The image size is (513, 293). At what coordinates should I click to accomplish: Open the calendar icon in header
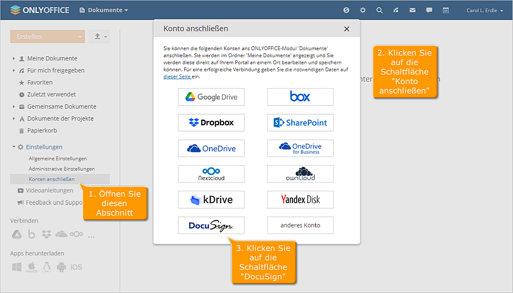(446, 10)
